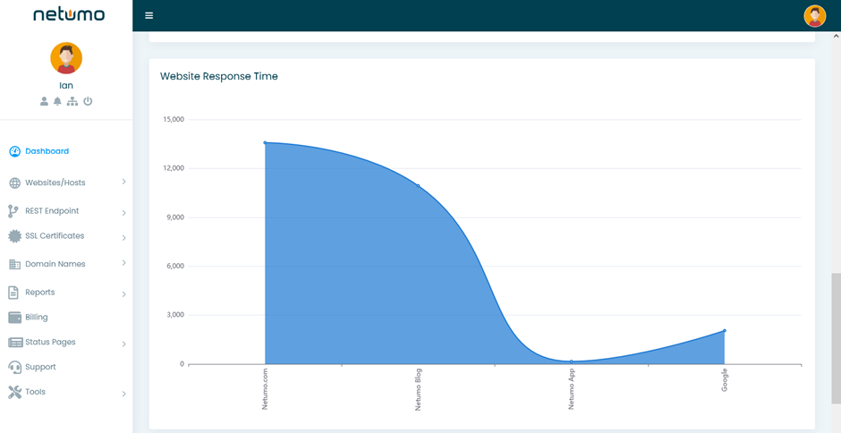Expand the Status Pages chevron
The height and width of the screenshot is (433, 841).
(123, 344)
